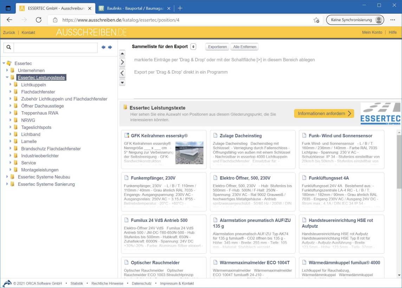Image resolution: width=402 pixels, height=288 pixels.
Task: Click the Funk- Wind und Sonnensensor document icon
Action: [304, 135]
